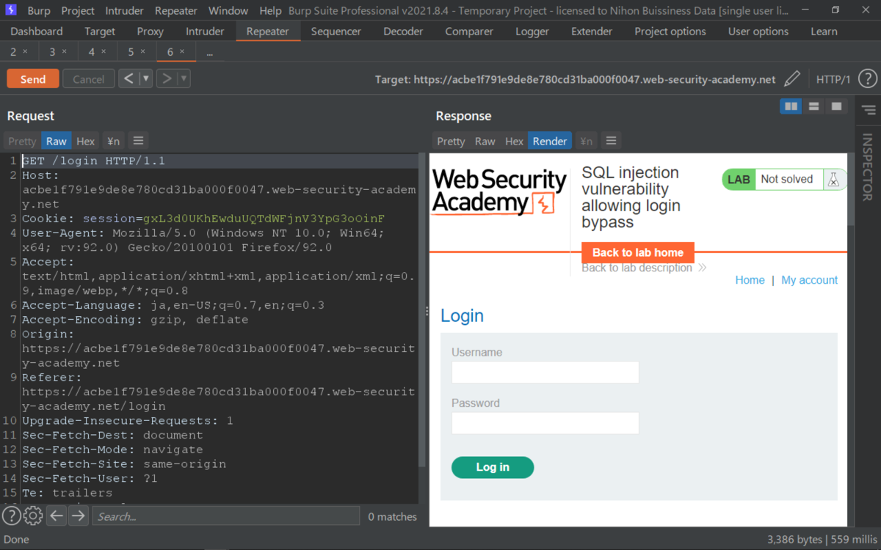881x550 pixels.
Task: Select Repeater tab 3
Action: coord(58,52)
